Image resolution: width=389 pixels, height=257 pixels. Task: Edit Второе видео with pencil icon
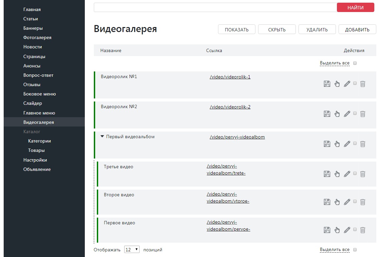[347, 202]
